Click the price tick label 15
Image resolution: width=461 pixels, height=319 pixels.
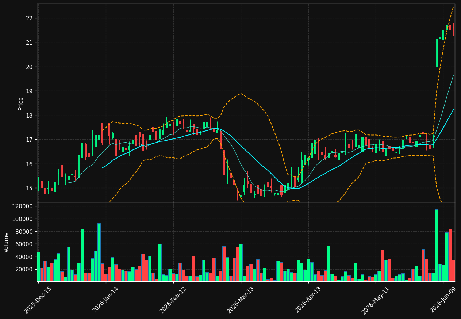[29, 188]
